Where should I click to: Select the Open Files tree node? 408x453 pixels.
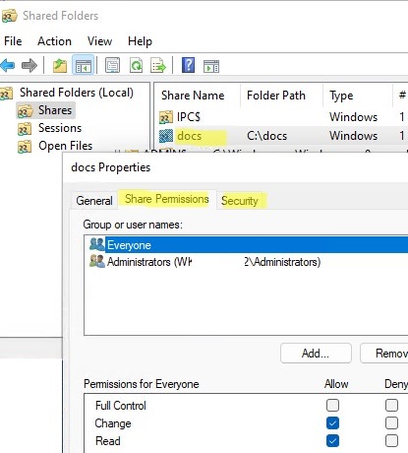click(66, 146)
